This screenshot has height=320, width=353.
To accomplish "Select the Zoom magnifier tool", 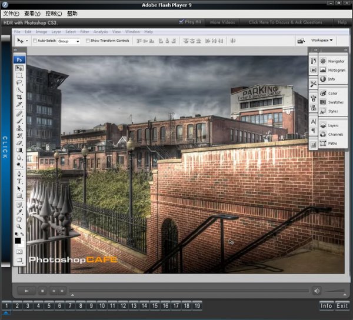I will click(19, 225).
